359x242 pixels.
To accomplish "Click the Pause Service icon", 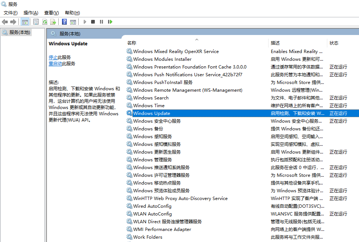I will tap(101, 22).
